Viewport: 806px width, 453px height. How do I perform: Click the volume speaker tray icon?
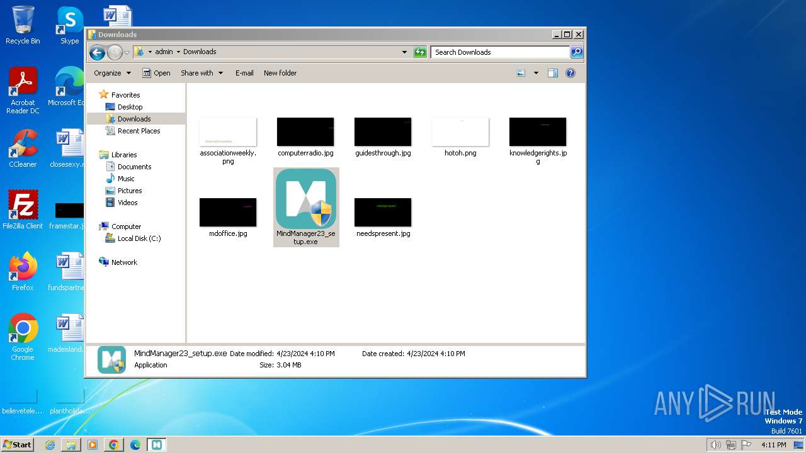[x=716, y=445]
